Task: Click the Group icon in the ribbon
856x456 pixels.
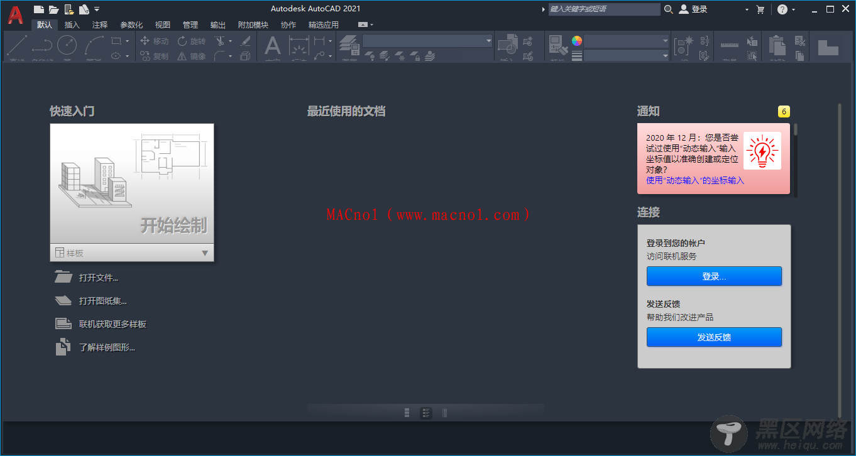Action: (x=683, y=46)
